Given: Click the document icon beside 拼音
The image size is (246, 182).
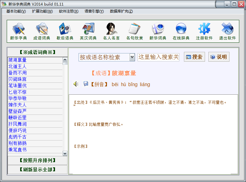Looking at the screenshot, I should tap(86, 84).
